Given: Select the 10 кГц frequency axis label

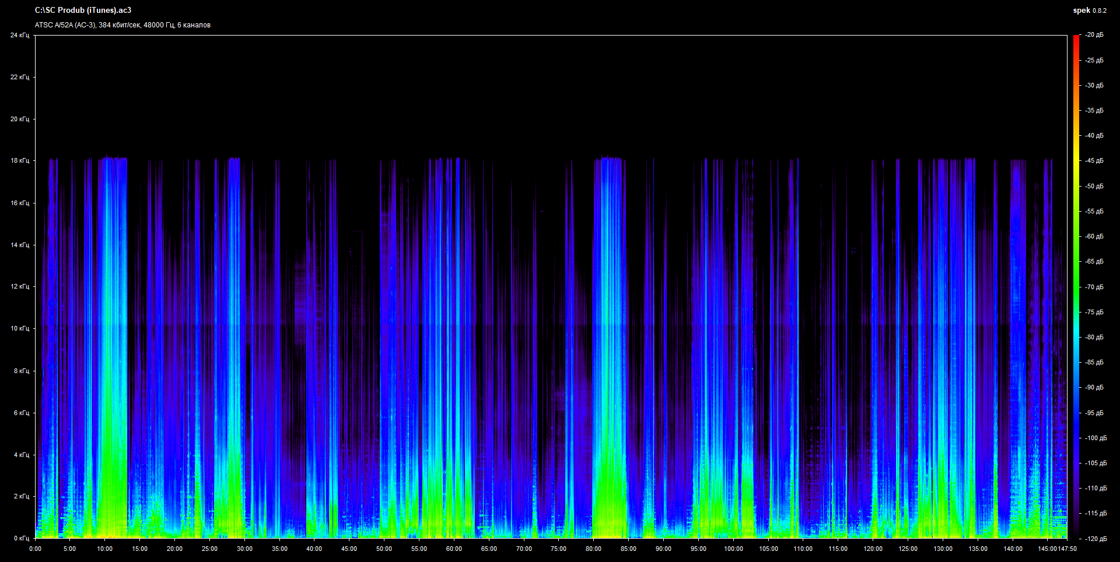Looking at the screenshot, I should (19, 328).
